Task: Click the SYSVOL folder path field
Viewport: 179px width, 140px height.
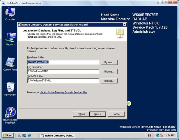Action: point(63,80)
